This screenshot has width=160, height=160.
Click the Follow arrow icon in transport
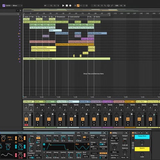(x=45, y=6)
